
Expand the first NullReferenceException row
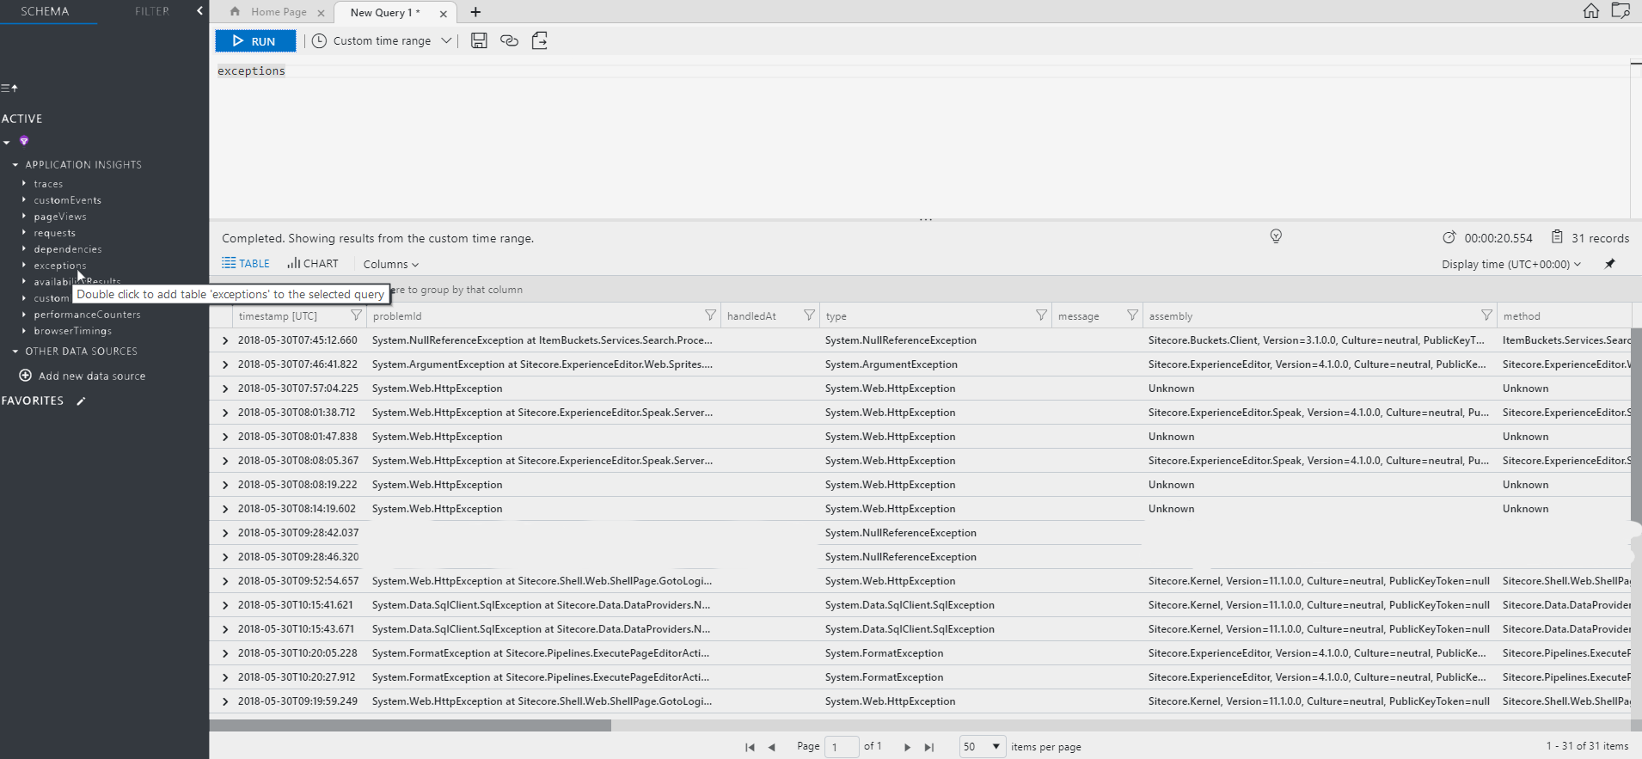[x=225, y=340]
